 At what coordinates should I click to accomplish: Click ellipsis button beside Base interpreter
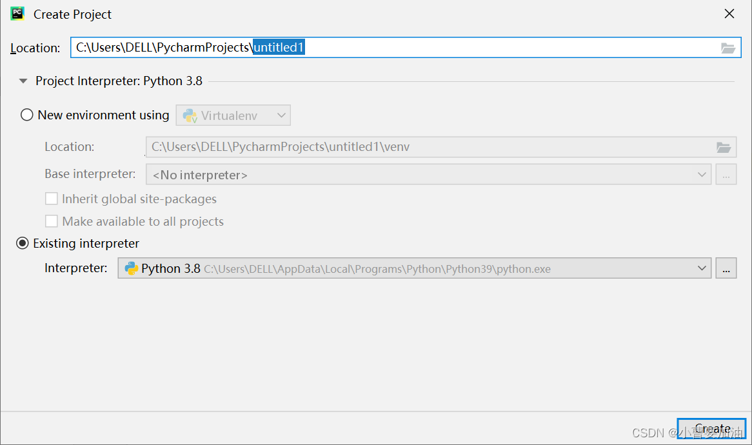726,175
